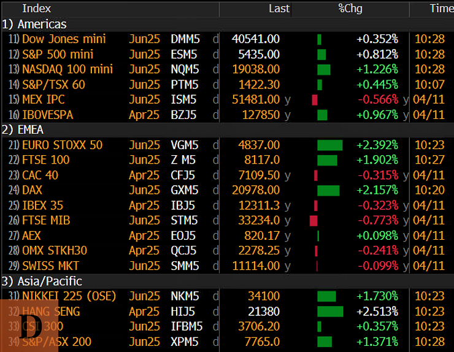Viewport: 454px width, 352px height.
Task: Click ticker DMM5
Action: (185, 39)
